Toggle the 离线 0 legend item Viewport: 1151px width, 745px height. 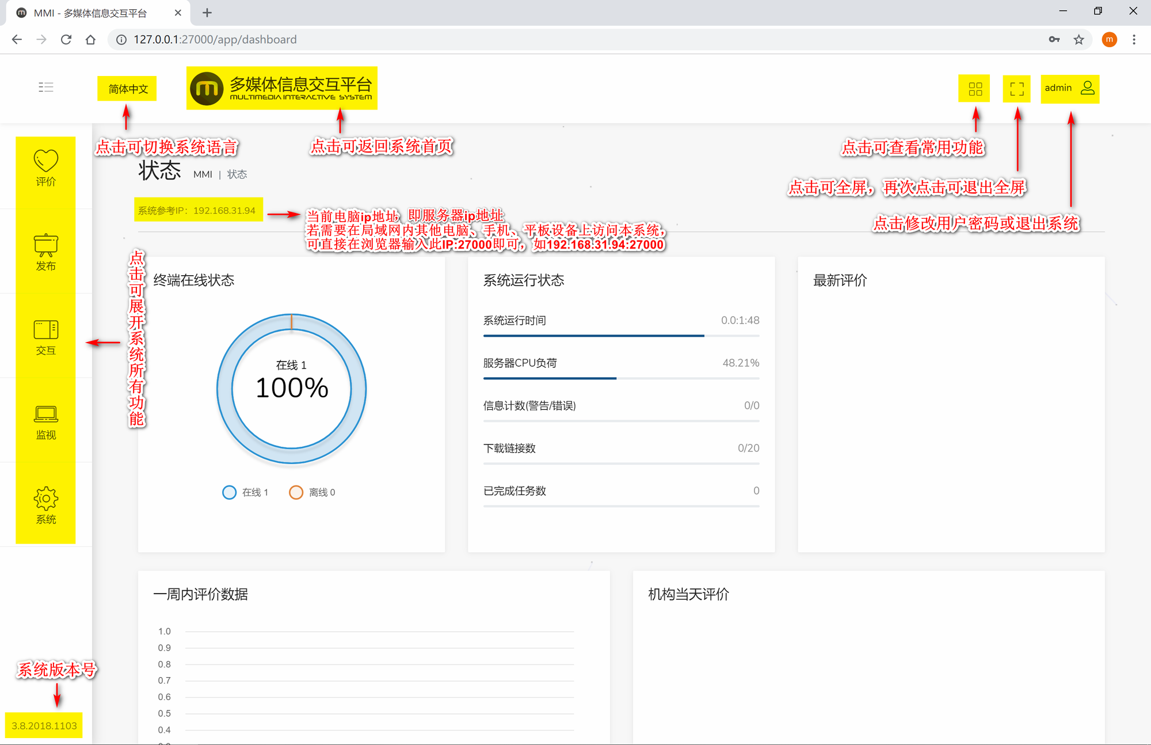click(312, 492)
